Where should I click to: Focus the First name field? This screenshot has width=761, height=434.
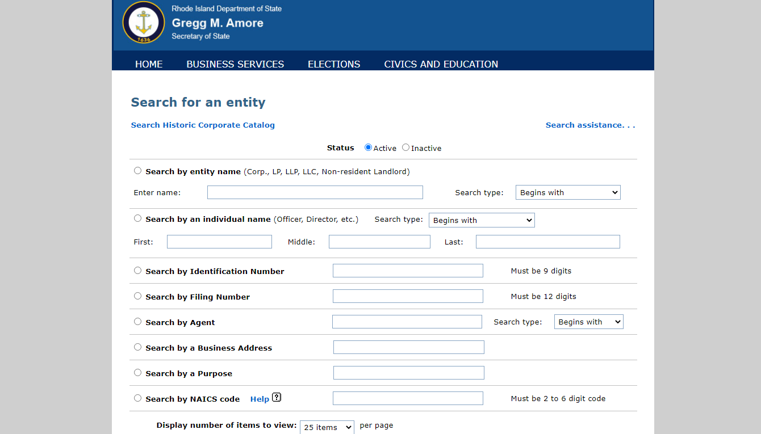click(x=219, y=242)
